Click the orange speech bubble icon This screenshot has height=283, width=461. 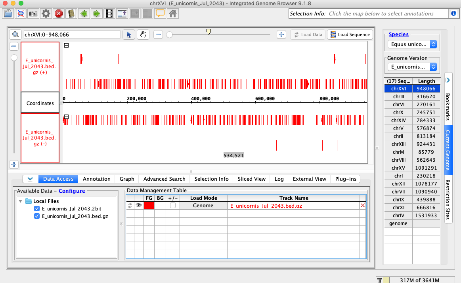click(x=160, y=13)
